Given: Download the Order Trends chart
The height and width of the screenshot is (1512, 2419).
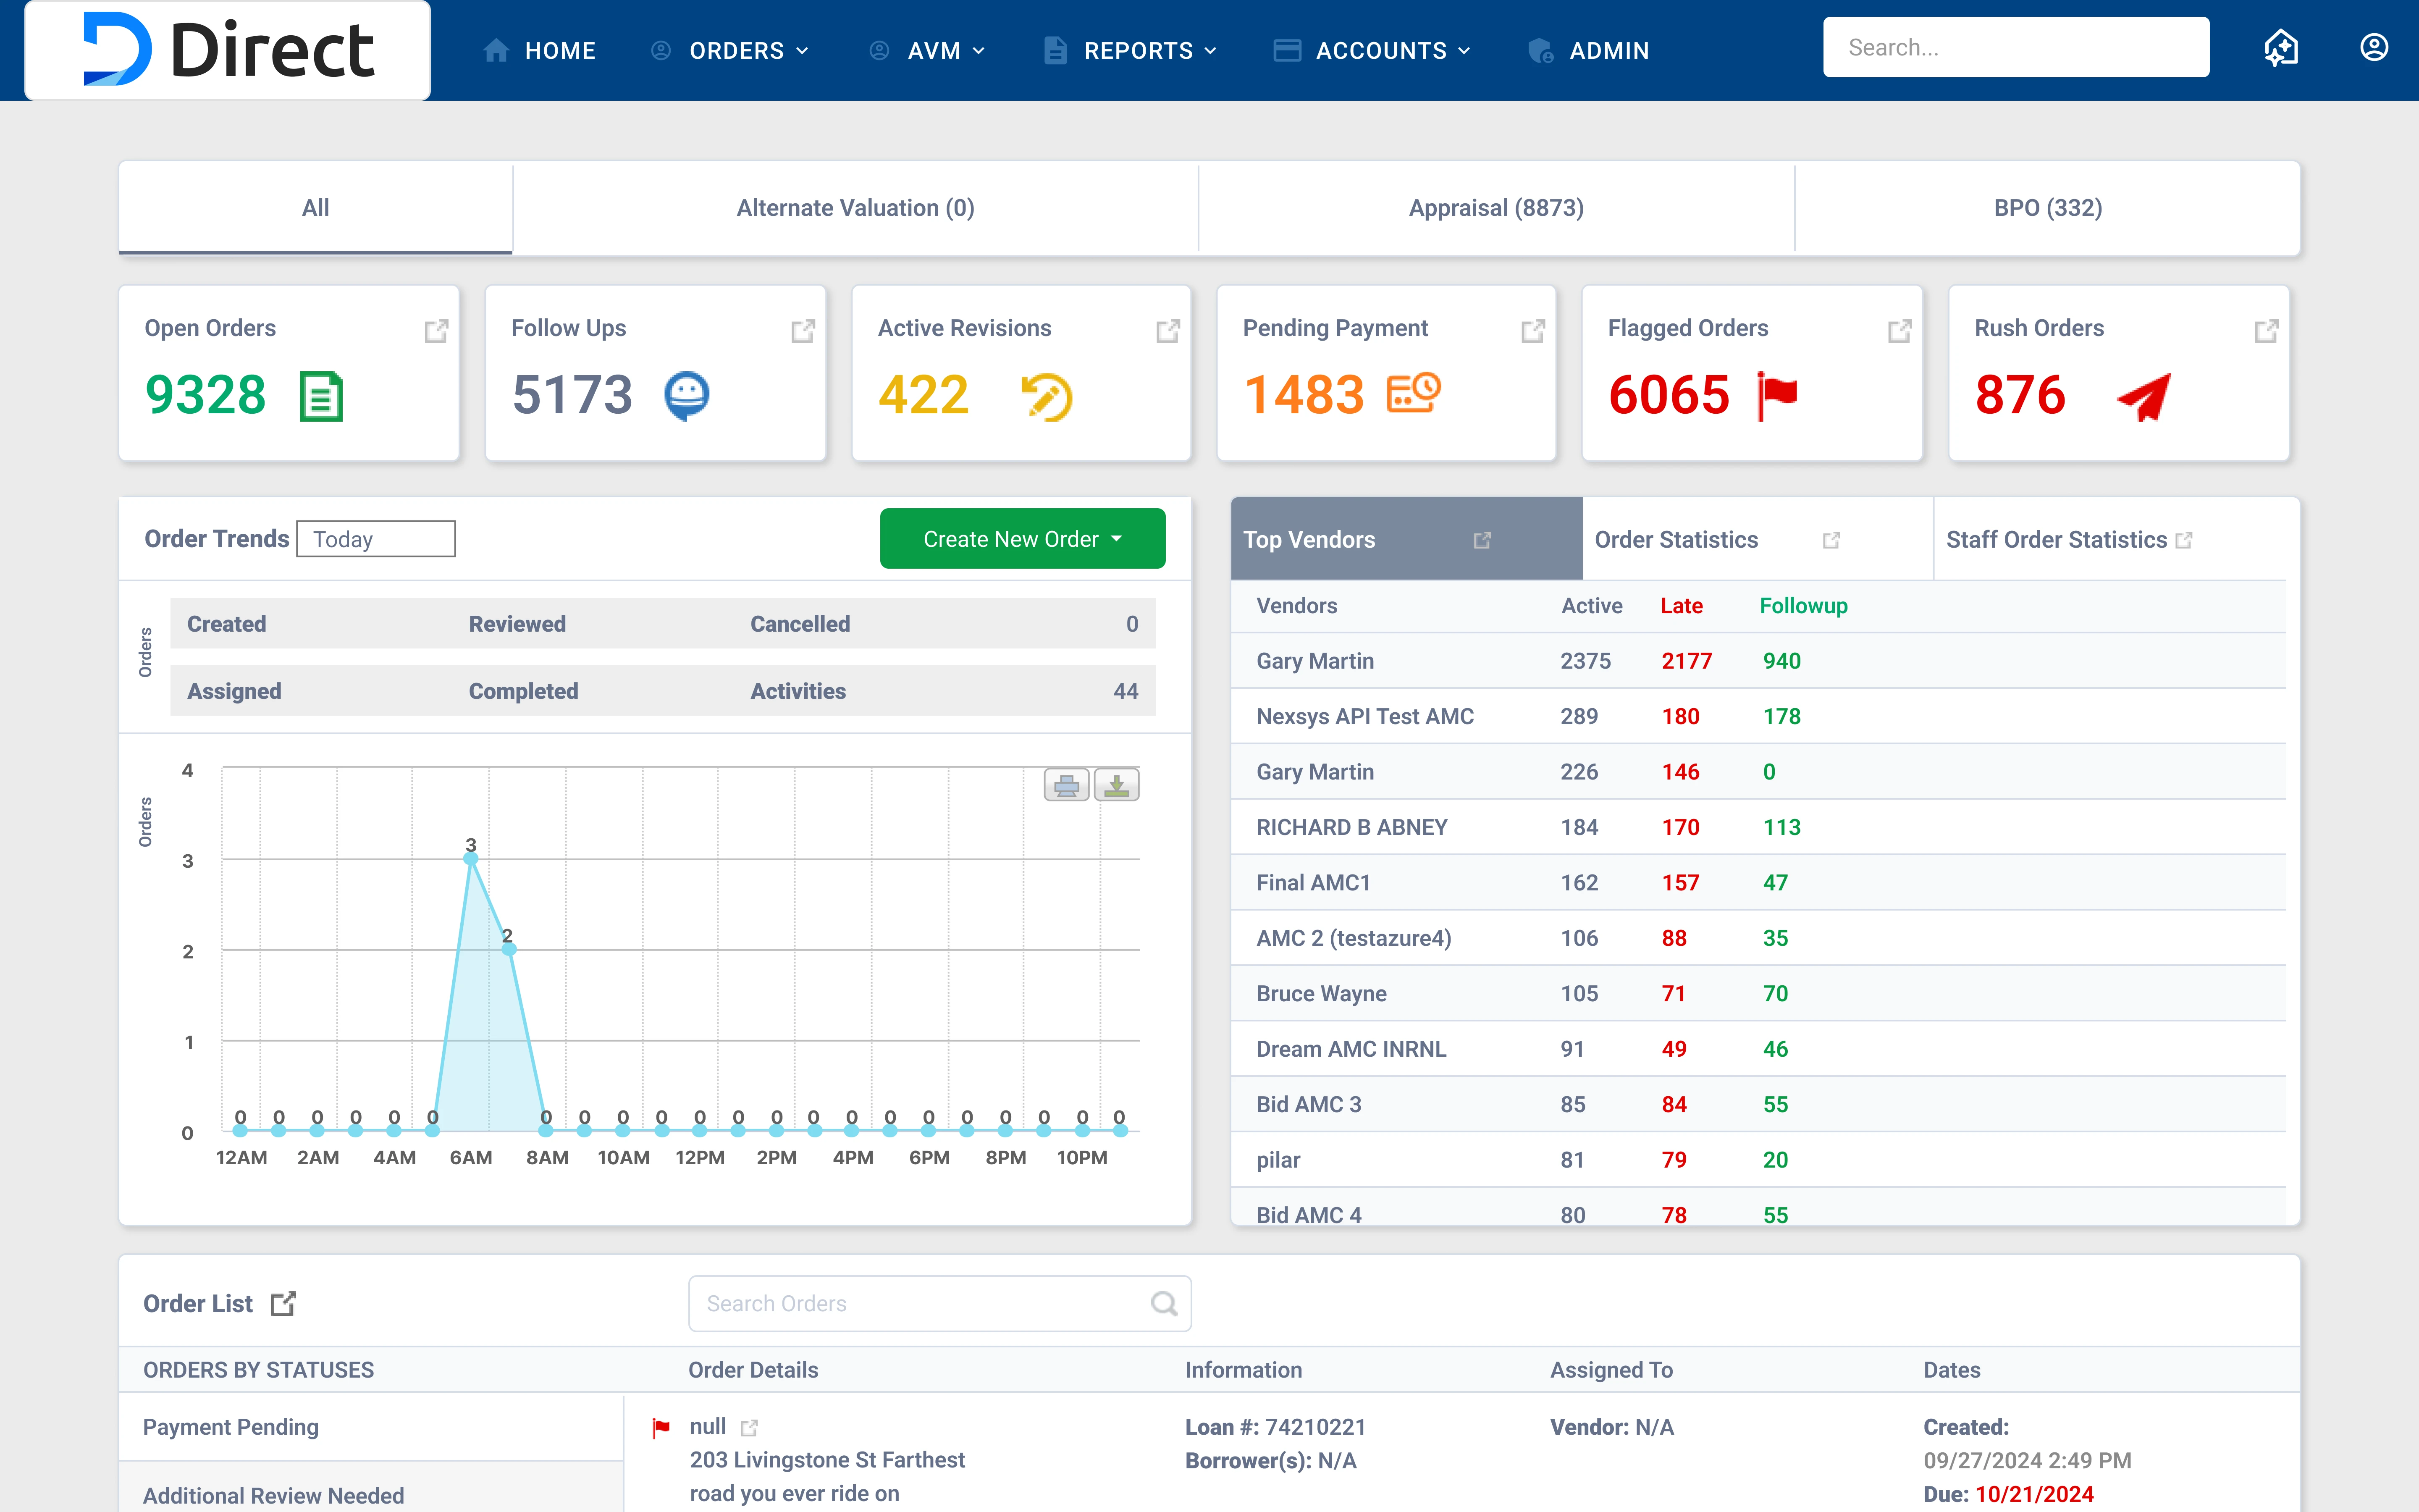Looking at the screenshot, I should 1117,785.
